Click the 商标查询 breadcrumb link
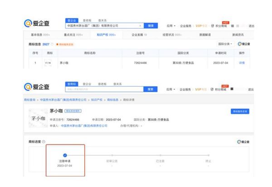Screen dimensions: 272x187 tap(29, 100)
